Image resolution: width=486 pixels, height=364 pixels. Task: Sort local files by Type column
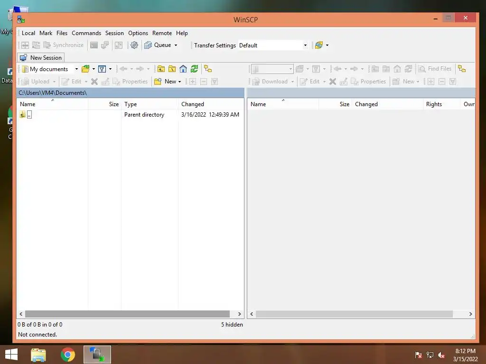[x=150, y=104]
